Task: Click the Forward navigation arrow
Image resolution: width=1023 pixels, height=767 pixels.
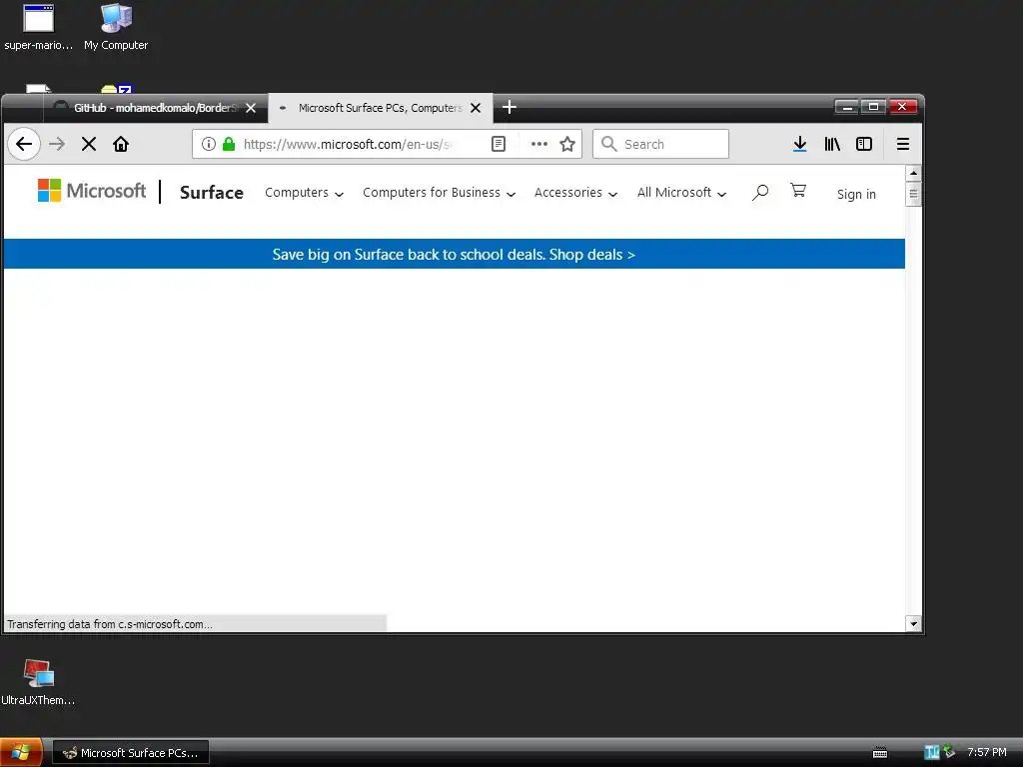Action: [x=57, y=144]
